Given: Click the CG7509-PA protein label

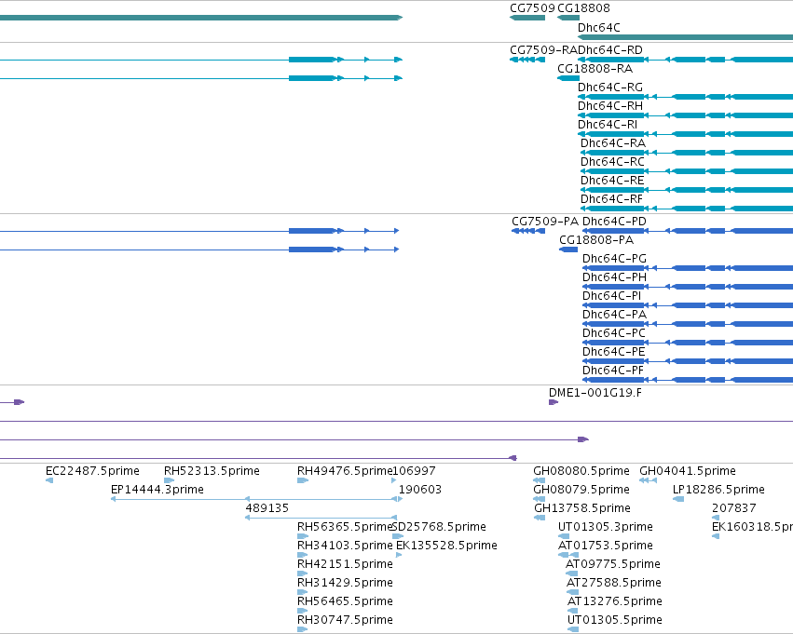Looking at the screenshot, I should click(x=545, y=222).
